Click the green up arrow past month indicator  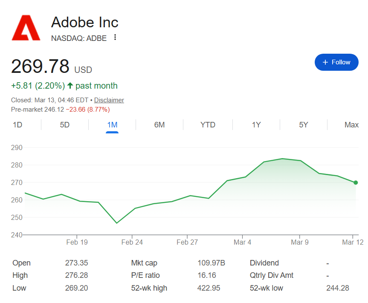click(x=70, y=86)
